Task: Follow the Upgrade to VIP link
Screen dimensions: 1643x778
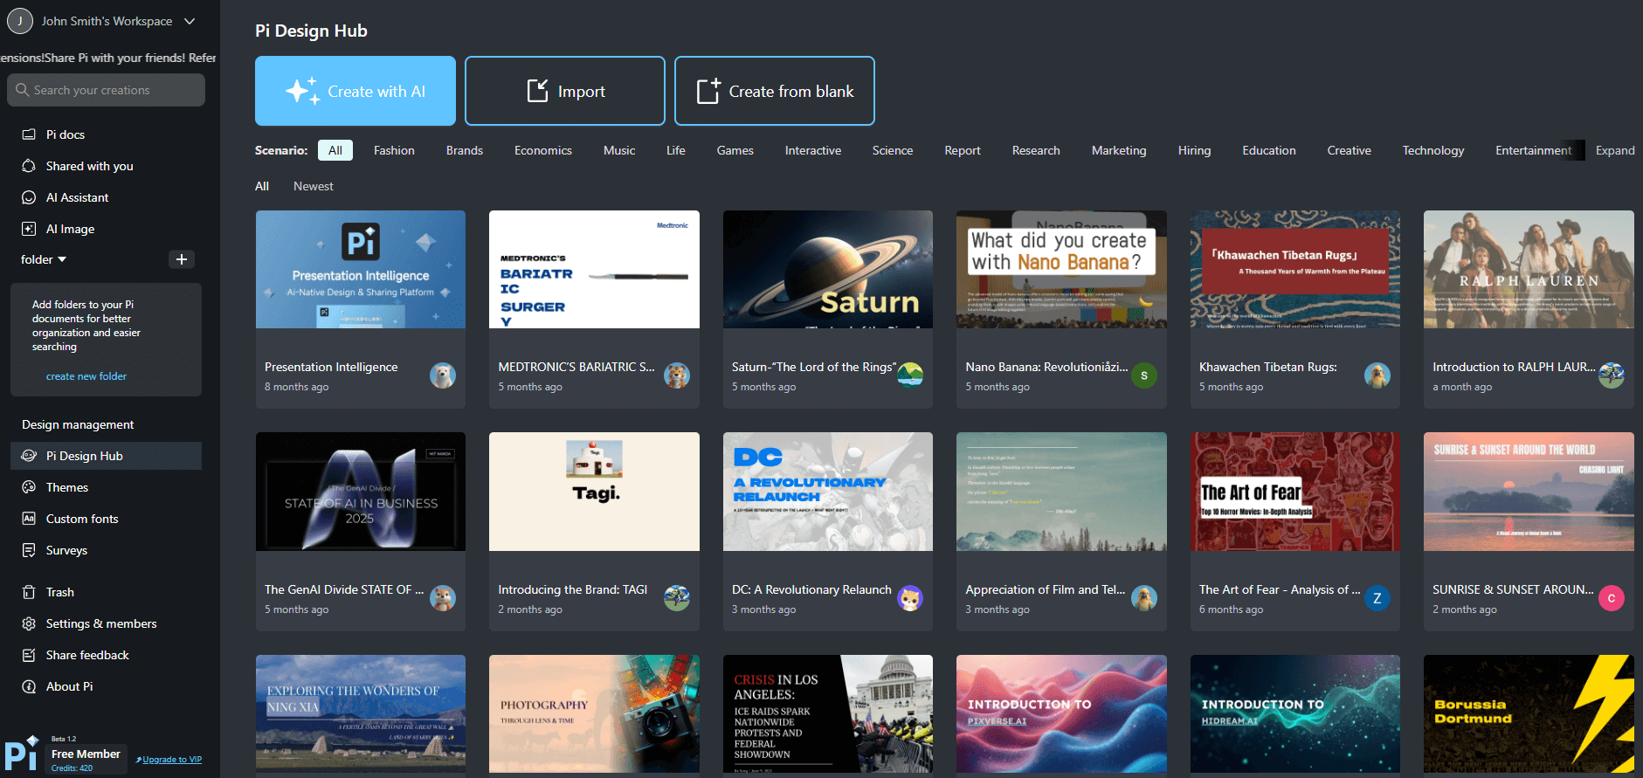Action: 171,760
